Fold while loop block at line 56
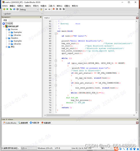Viewport: 140px width, 151px height. (x=56, y=61)
